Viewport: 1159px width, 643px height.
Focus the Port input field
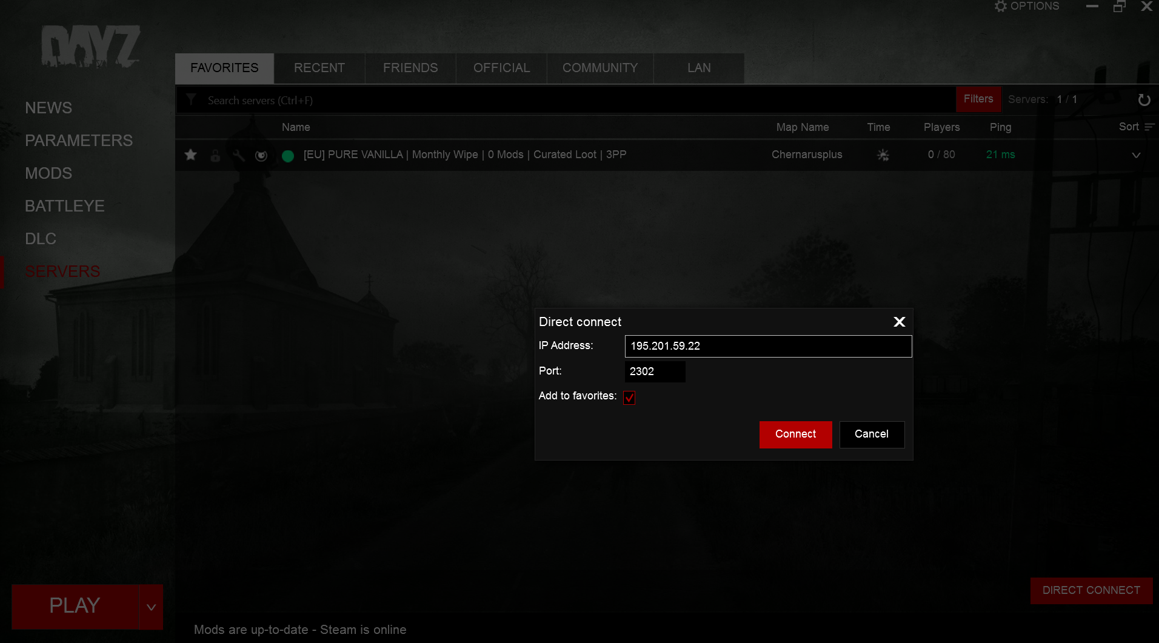[x=655, y=371]
